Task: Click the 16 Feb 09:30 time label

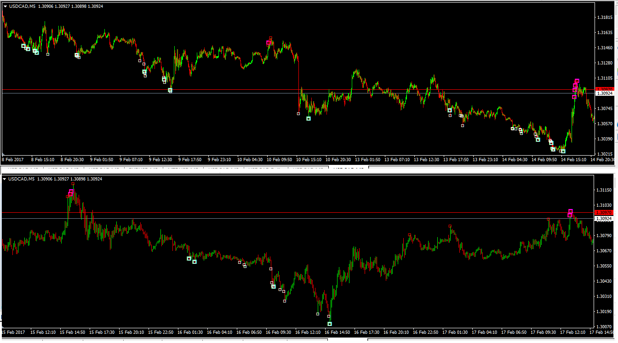Action: [x=280, y=332]
